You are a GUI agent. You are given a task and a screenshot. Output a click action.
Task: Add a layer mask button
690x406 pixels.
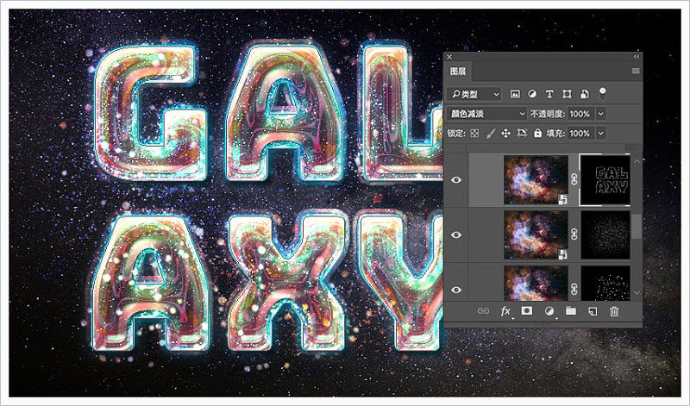pyautogui.click(x=527, y=311)
